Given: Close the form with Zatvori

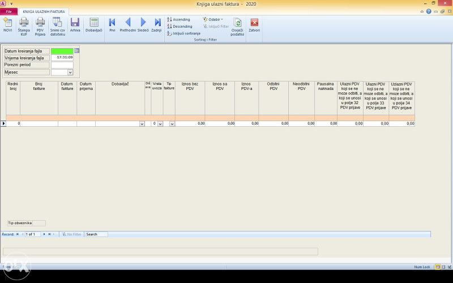Looking at the screenshot, I should 254,25.
